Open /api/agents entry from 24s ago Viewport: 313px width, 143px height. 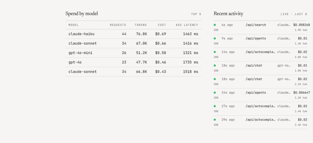(260, 95)
